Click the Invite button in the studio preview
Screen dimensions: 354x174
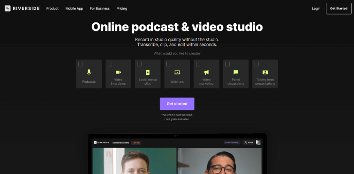coord(249,143)
